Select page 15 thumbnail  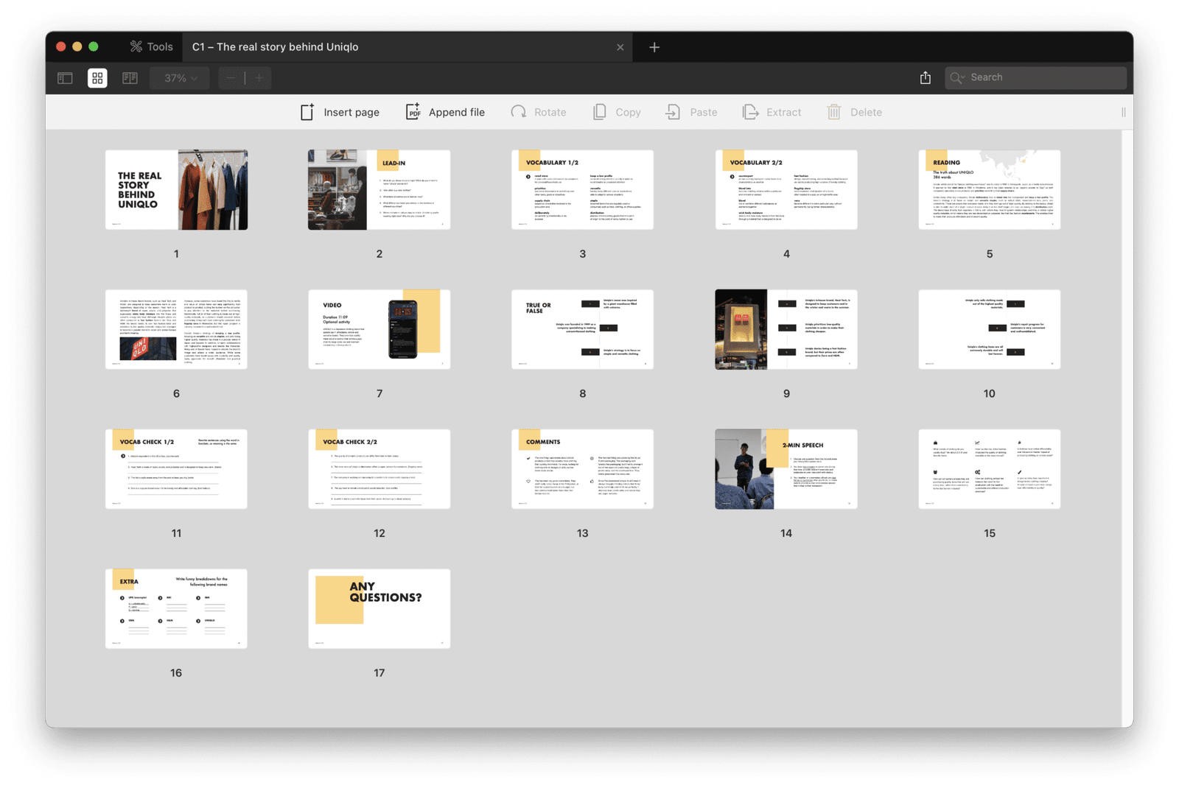(990, 469)
